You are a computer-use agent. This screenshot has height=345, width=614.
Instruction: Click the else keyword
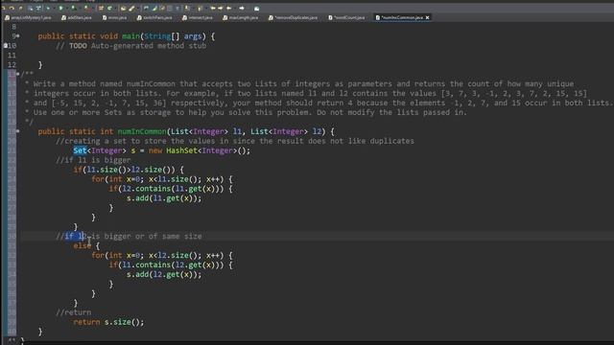[x=83, y=245]
